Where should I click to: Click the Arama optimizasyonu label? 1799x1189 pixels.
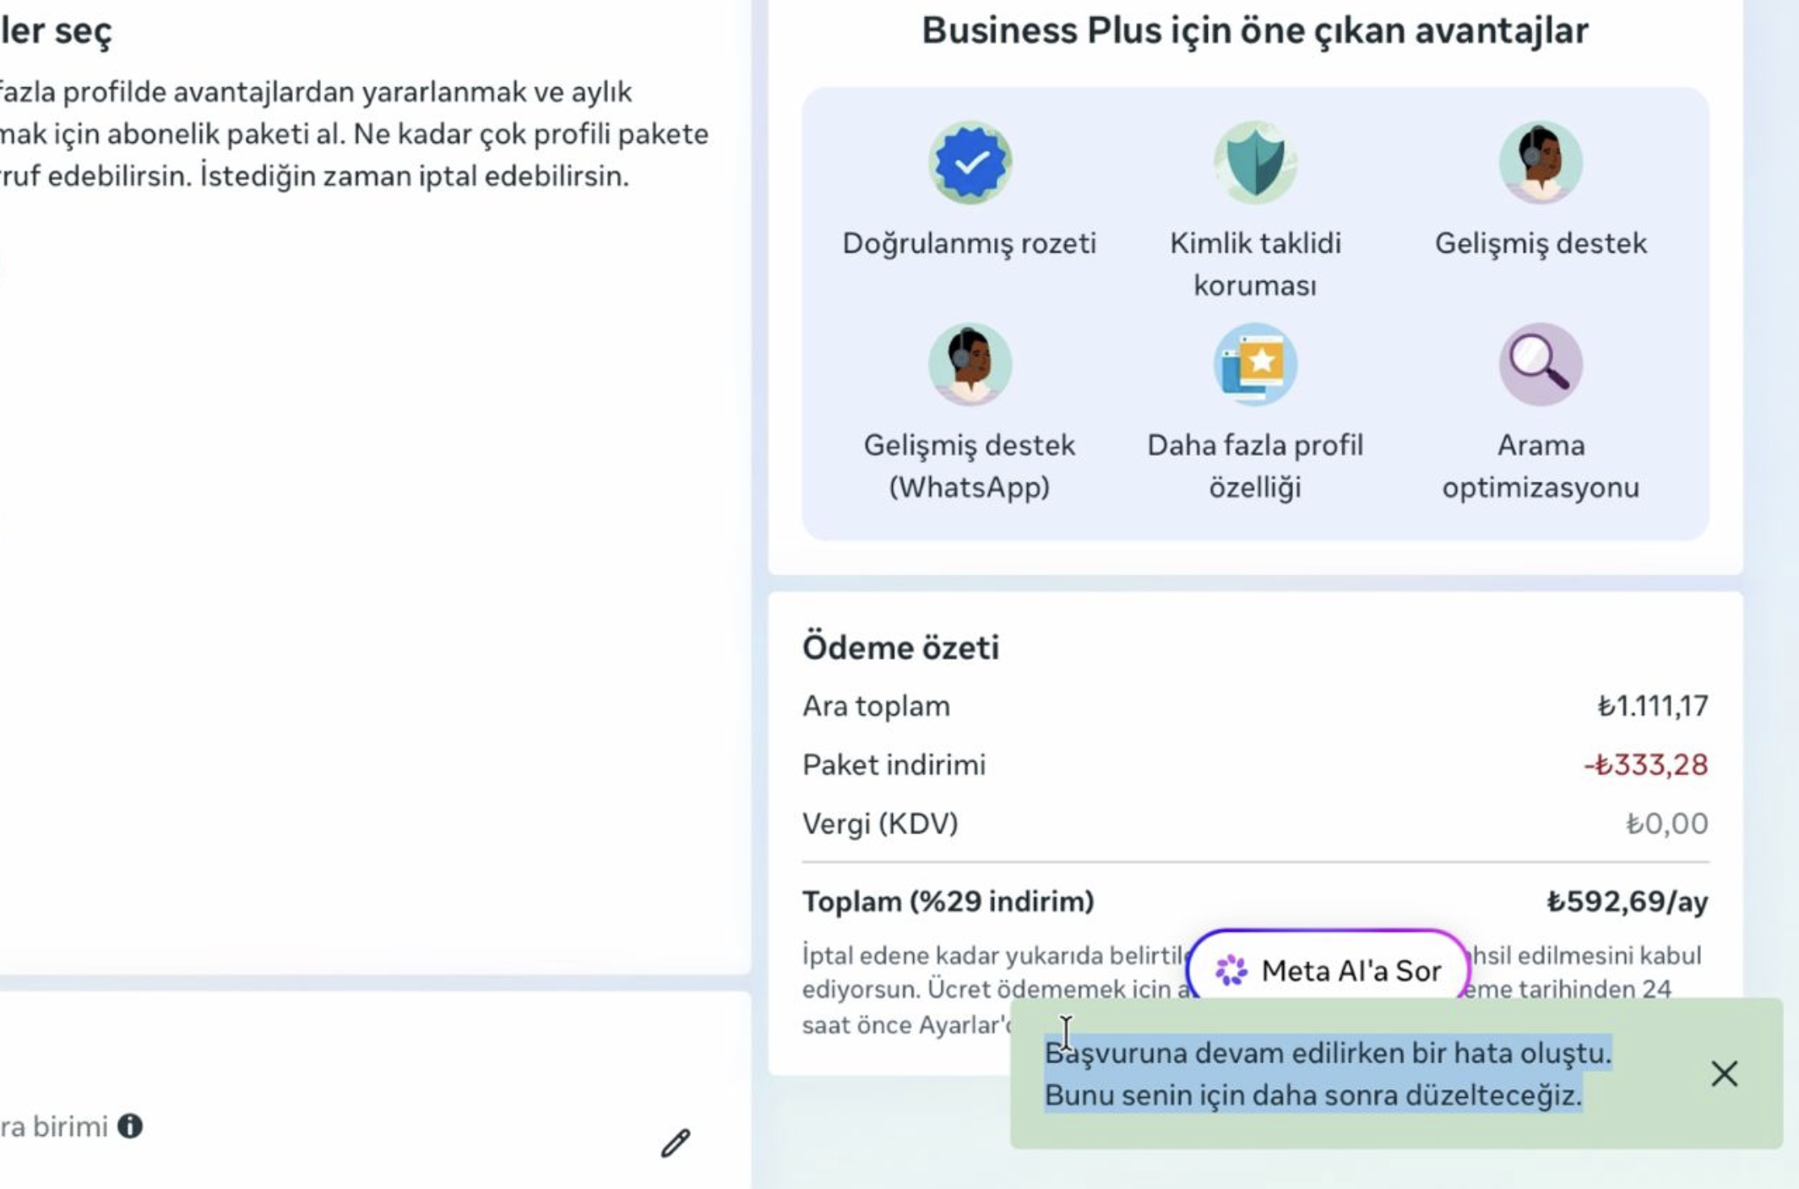(1541, 466)
